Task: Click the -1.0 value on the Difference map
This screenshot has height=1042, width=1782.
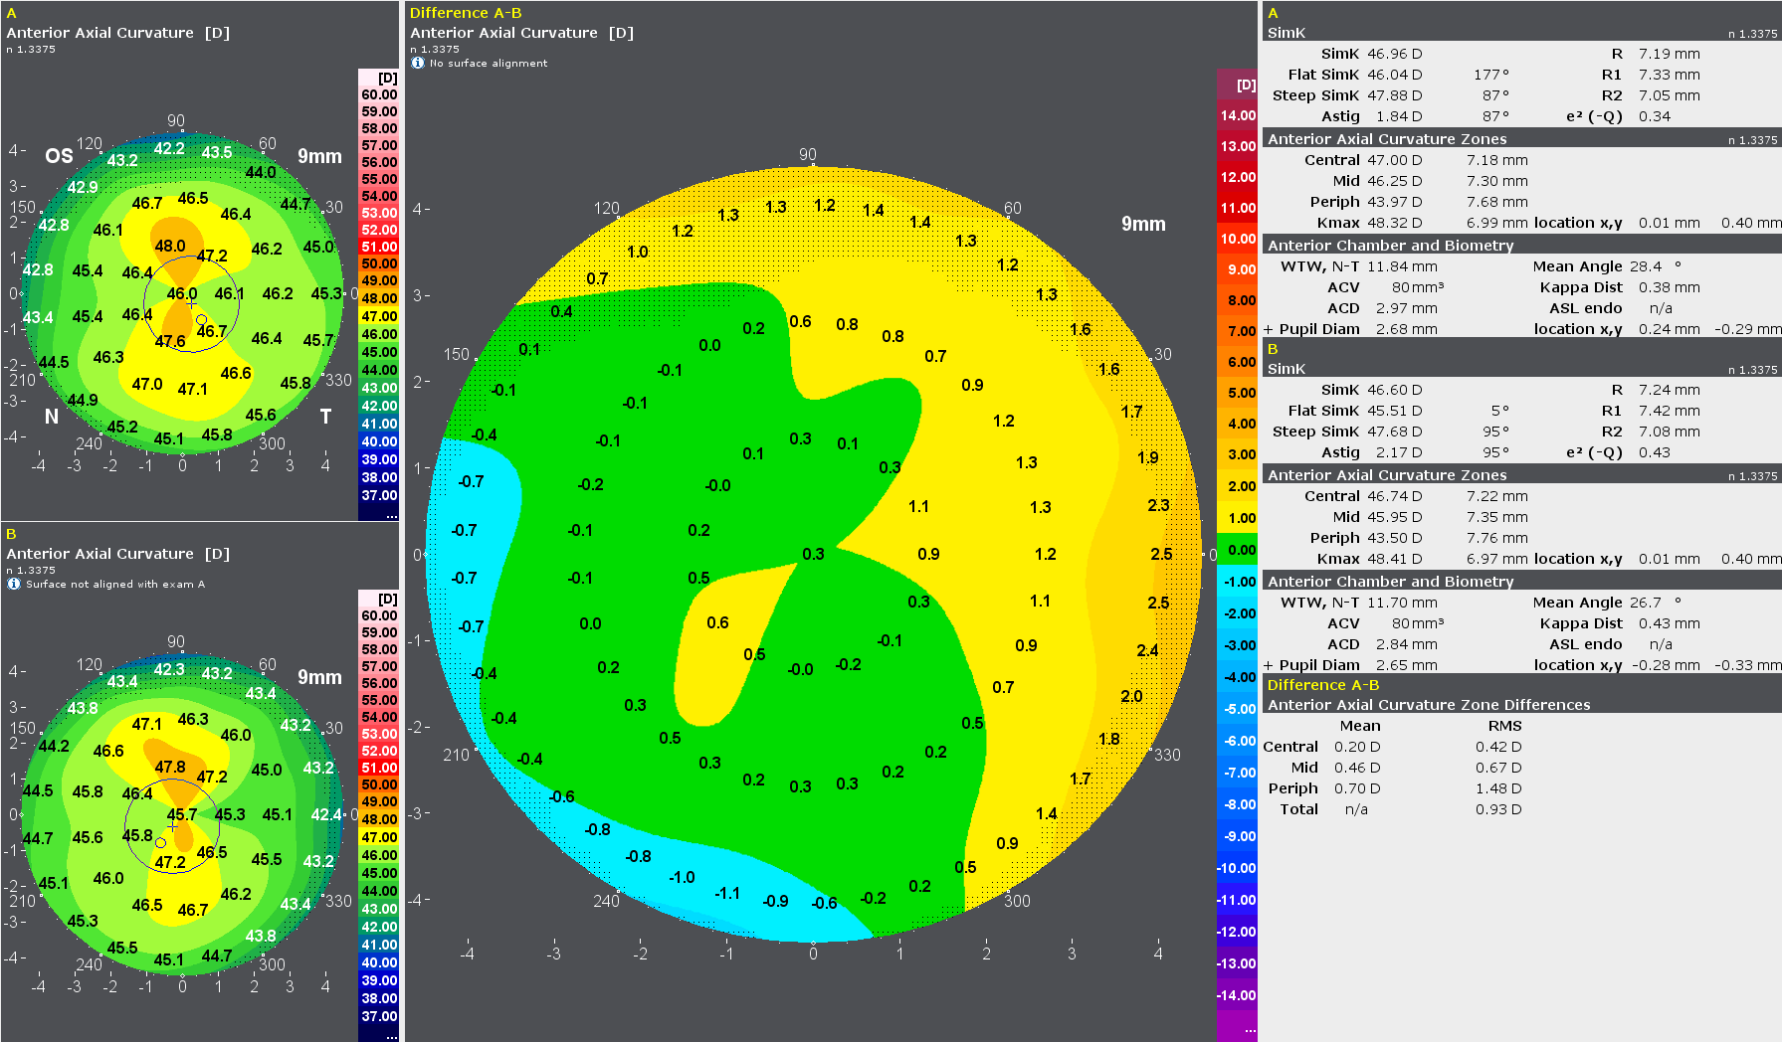Action: 682,877
